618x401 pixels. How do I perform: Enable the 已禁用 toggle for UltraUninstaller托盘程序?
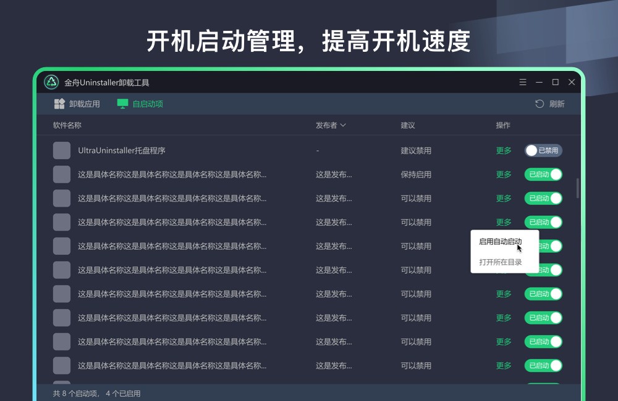tap(543, 150)
